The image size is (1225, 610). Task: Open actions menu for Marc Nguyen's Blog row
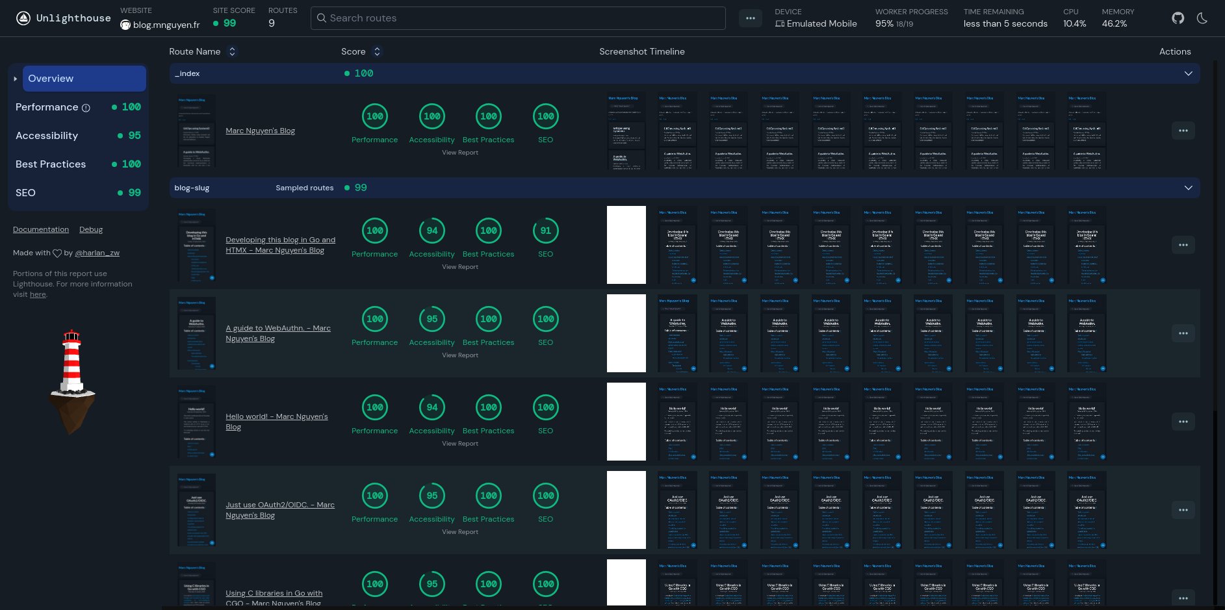[x=1183, y=131]
